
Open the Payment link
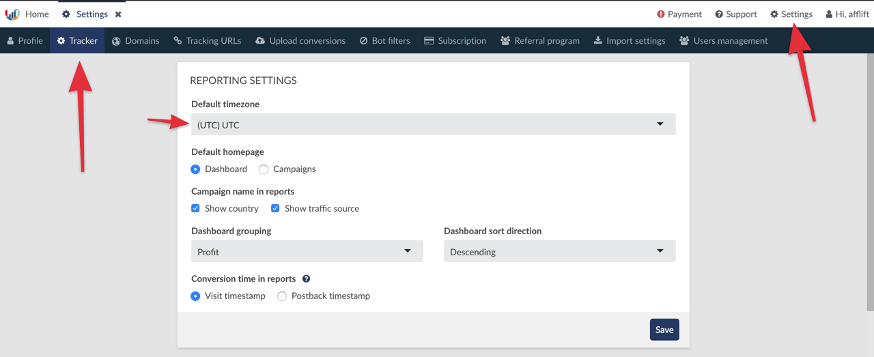coord(679,14)
